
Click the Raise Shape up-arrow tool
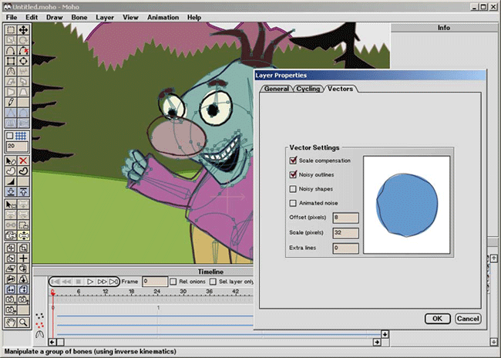click(x=23, y=191)
